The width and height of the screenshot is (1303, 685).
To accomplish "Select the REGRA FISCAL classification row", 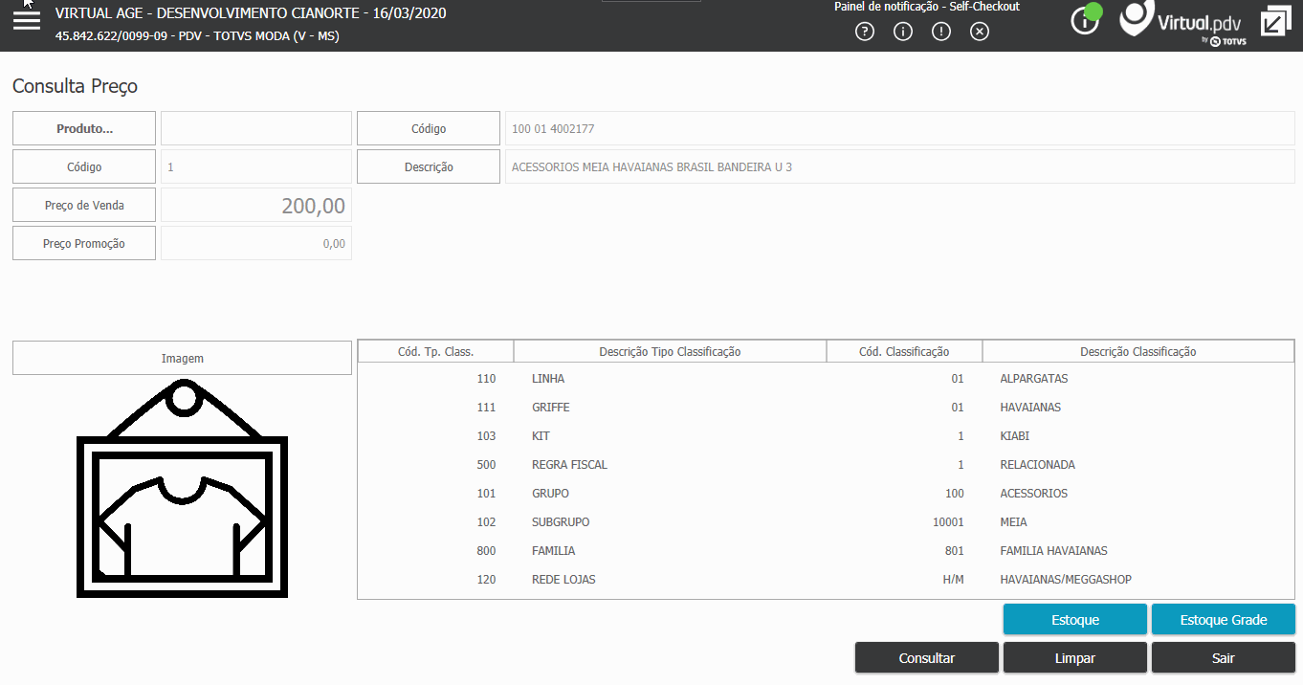I will [826, 465].
